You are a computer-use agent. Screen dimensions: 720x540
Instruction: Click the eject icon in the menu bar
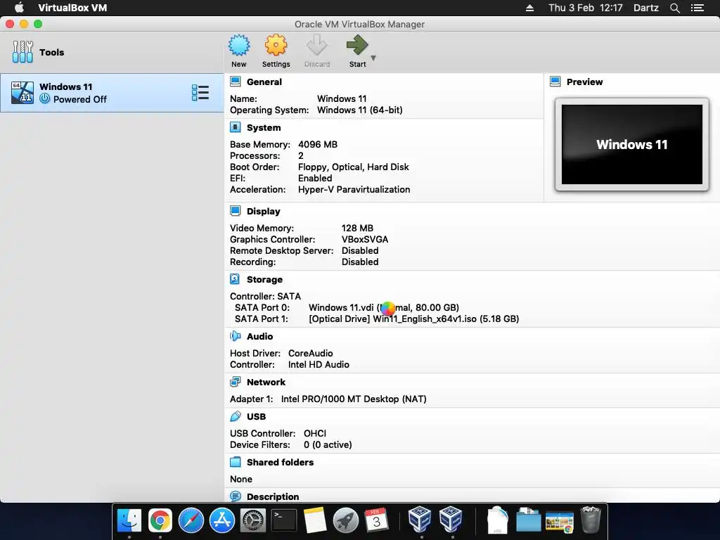coord(529,8)
